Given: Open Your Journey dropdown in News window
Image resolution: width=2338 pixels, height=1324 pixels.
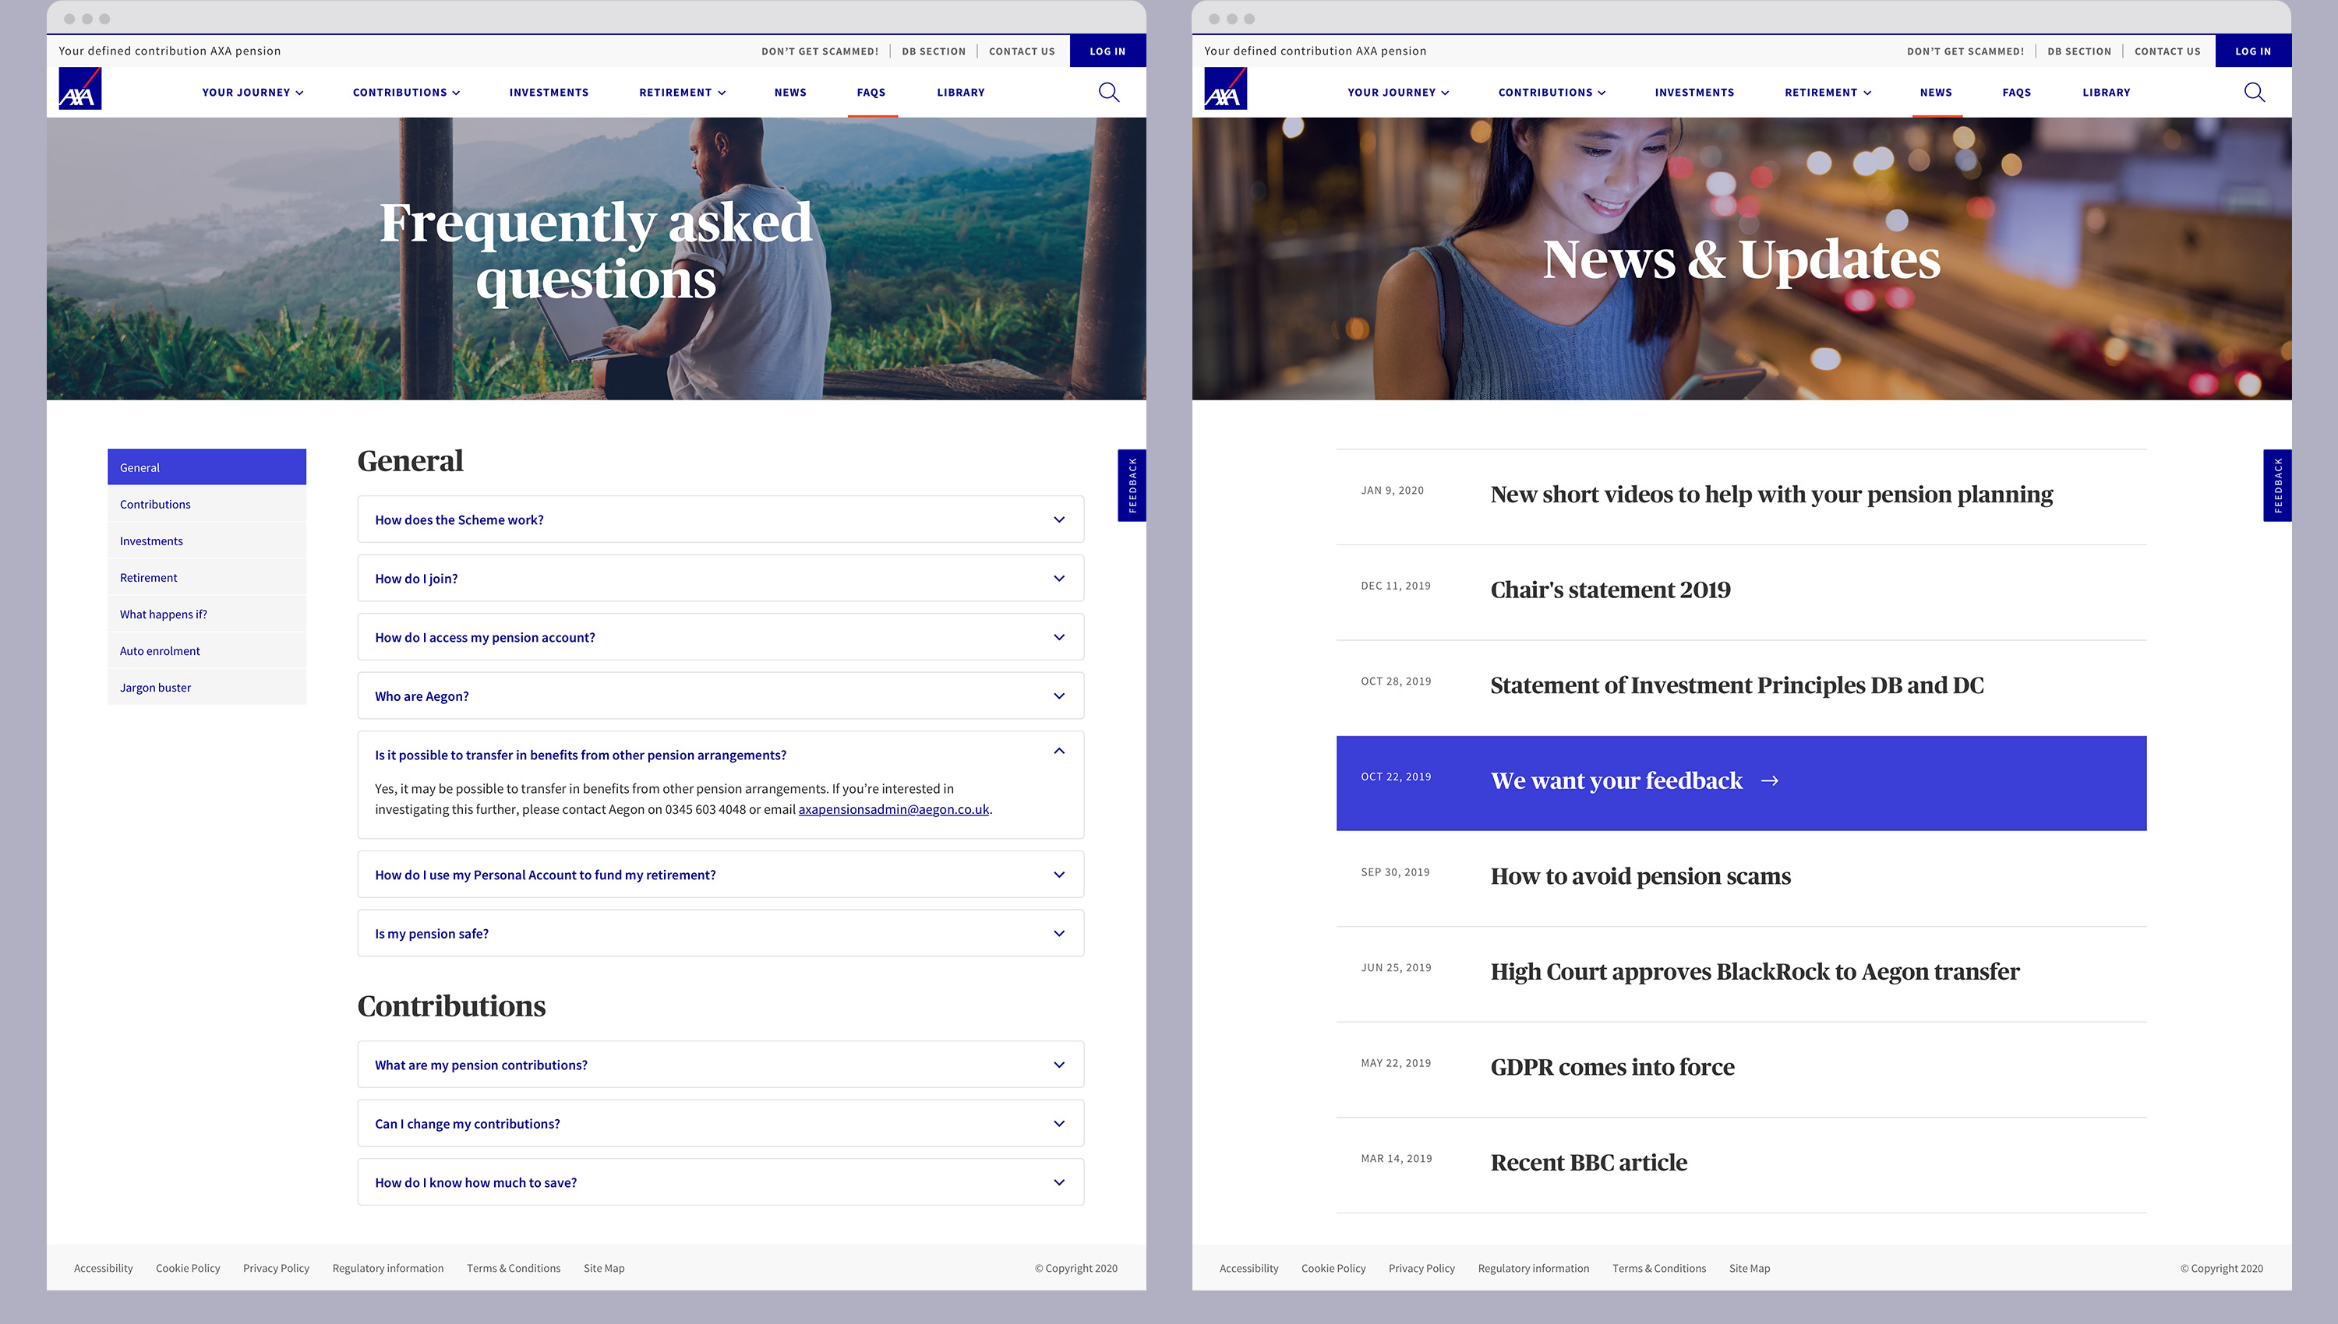Looking at the screenshot, I should coord(1398,93).
